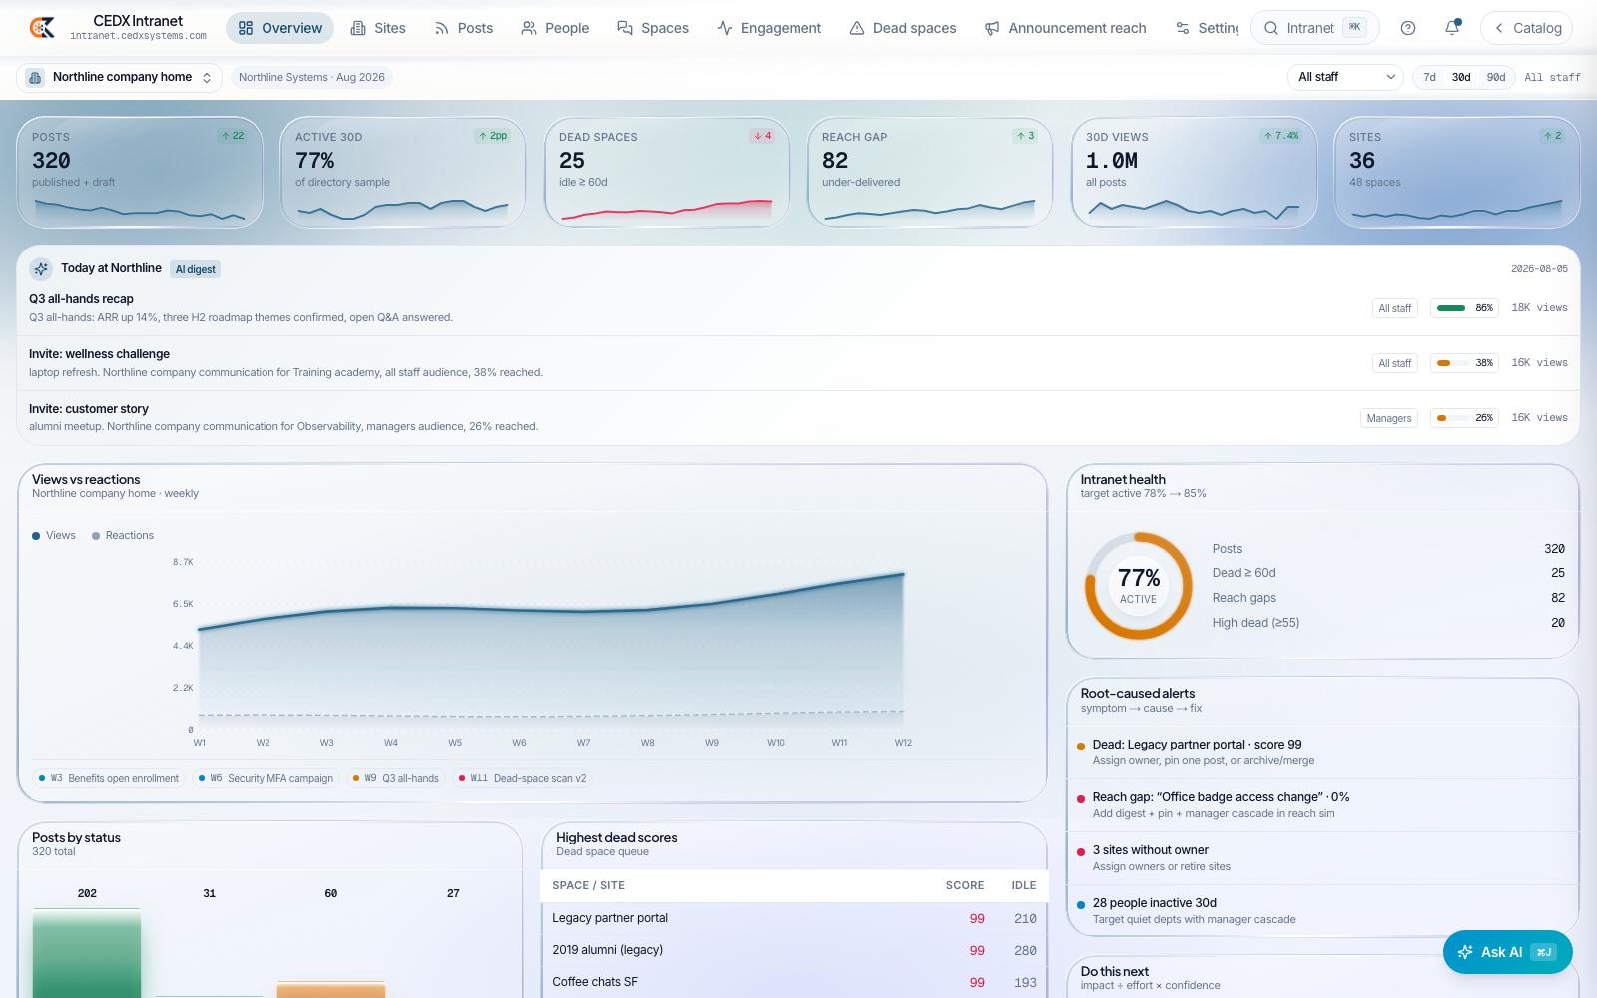Open the Posts tab
The width and height of the screenshot is (1597, 998).
click(x=464, y=28)
